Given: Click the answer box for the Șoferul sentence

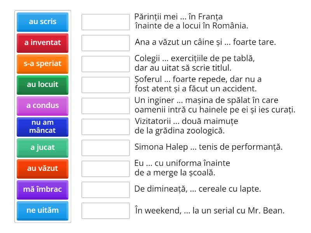Looking at the screenshot, I should [105, 85].
